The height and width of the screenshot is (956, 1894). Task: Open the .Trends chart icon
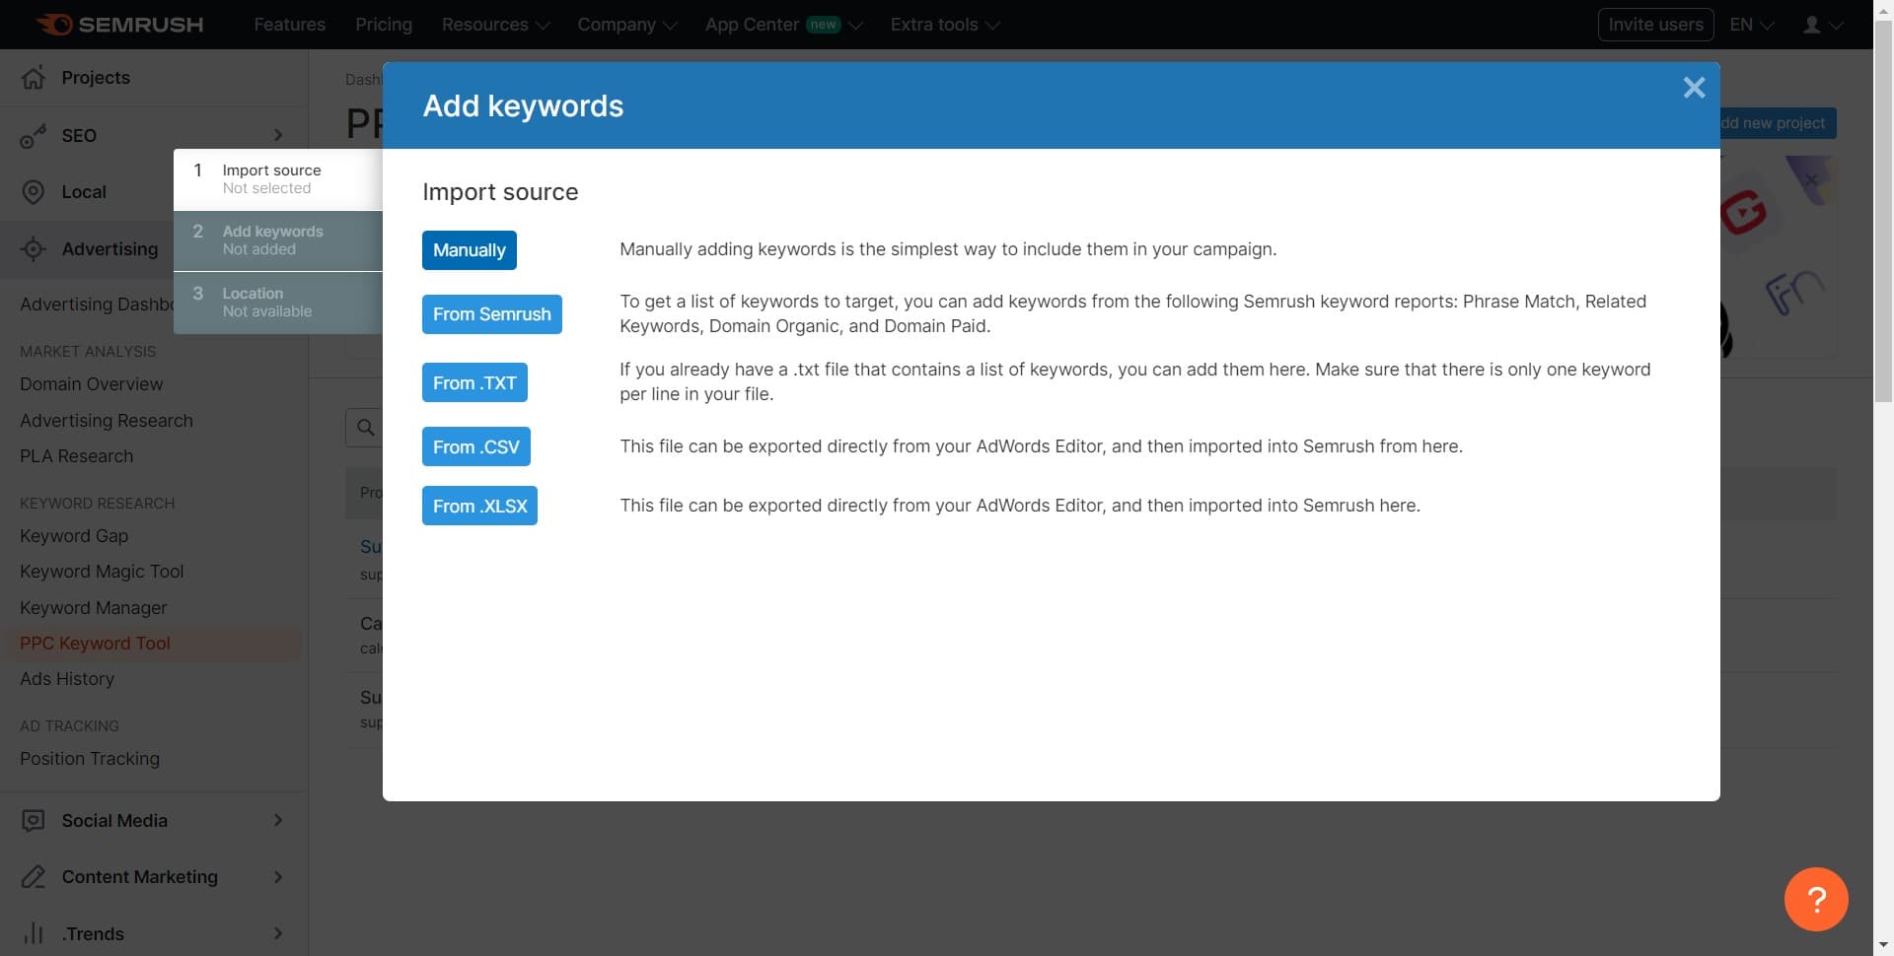(34, 933)
